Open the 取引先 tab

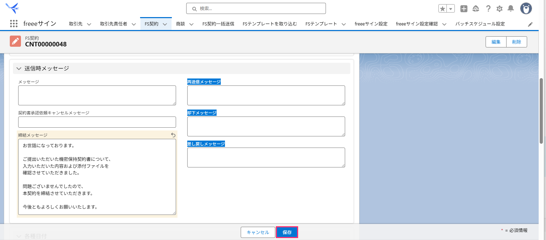pyautogui.click(x=75, y=24)
